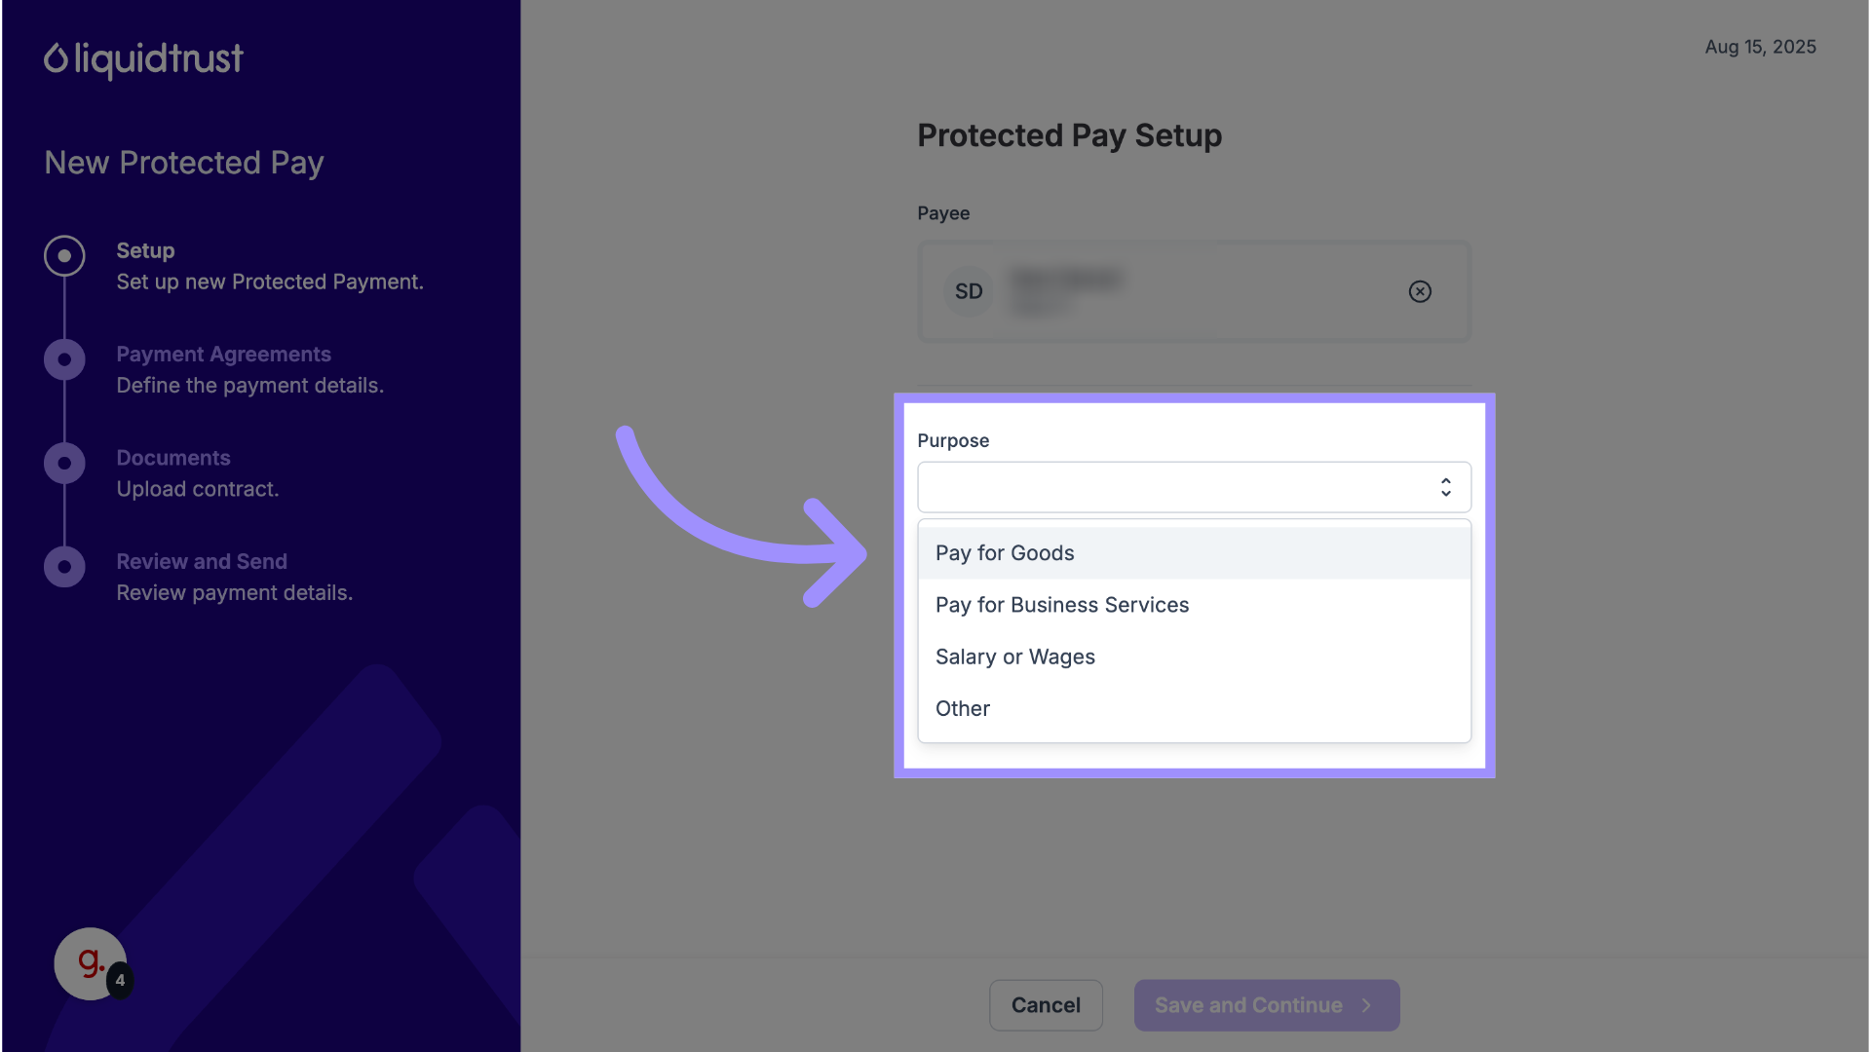This screenshot has width=1871, height=1052.
Task: Click the Setup step circle icon
Action: click(x=64, y=256)
